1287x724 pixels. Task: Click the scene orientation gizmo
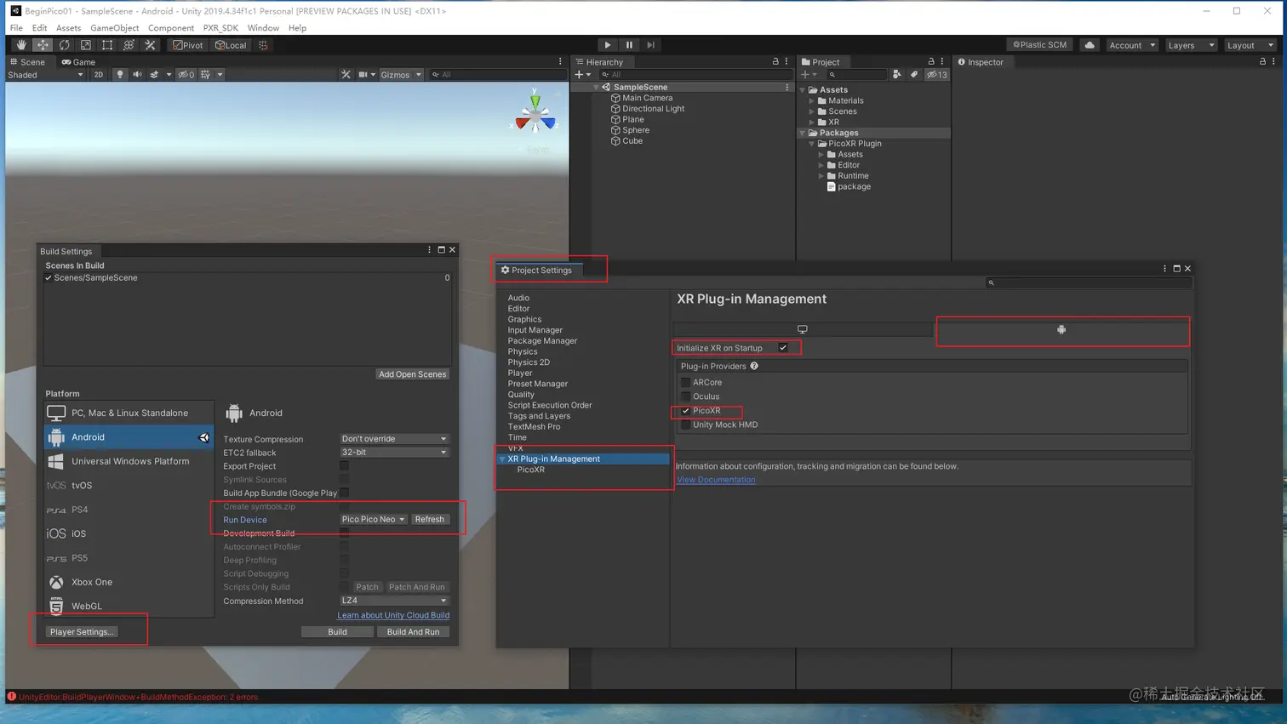535,115
